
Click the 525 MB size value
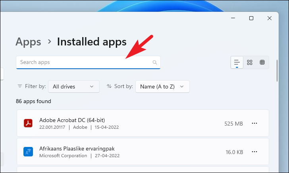(x=233, y=124)
